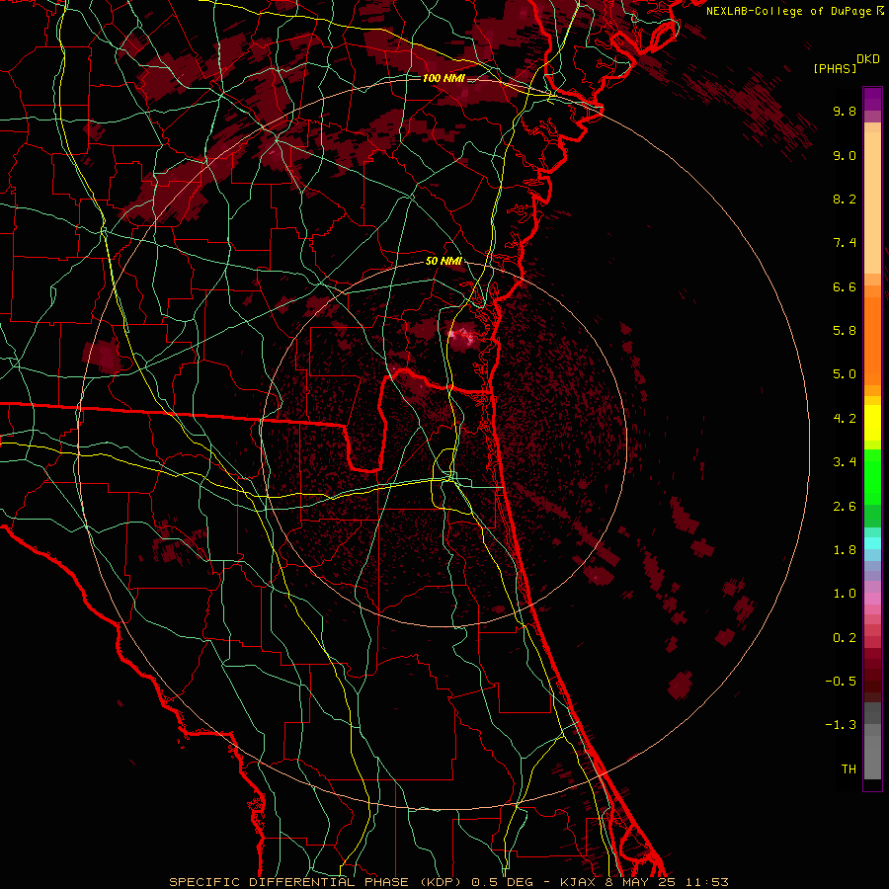Click the 50 NMI range ring label
This screenshot has width=889, height=889.
pyautogui.click(x=444, y=262)
